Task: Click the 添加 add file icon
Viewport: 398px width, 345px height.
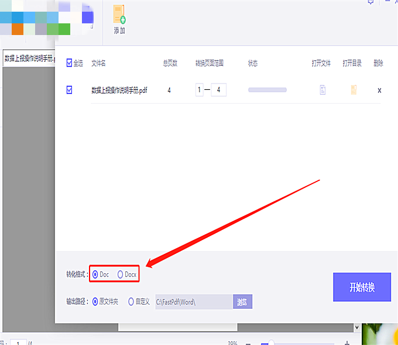Action: click(119, 14)
